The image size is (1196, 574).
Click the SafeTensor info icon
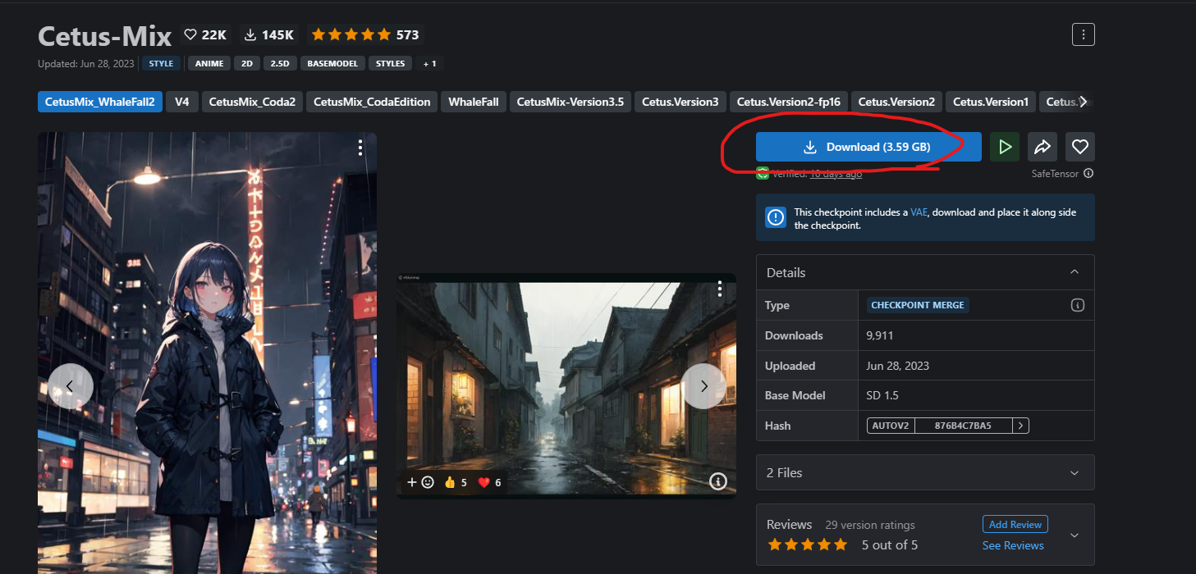1088,174
